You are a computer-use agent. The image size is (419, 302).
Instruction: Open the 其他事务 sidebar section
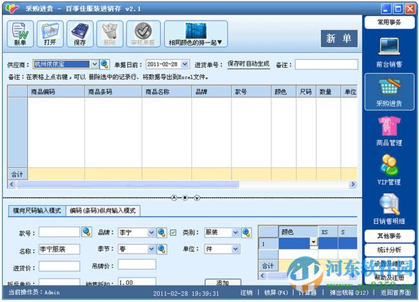click(x=389, y=236)
